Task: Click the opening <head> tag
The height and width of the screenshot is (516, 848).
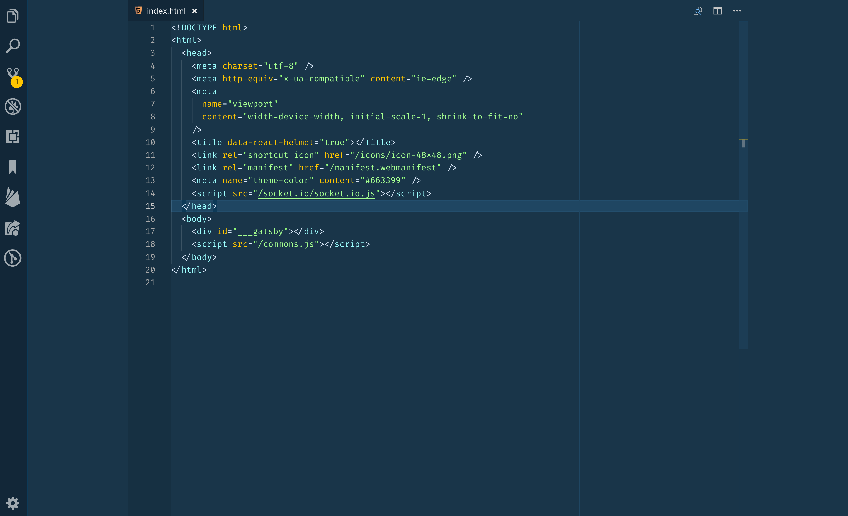Action: (x=196, y=53)
